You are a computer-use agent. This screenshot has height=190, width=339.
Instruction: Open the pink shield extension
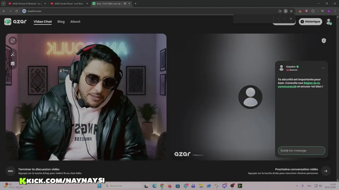click(306, 11)
